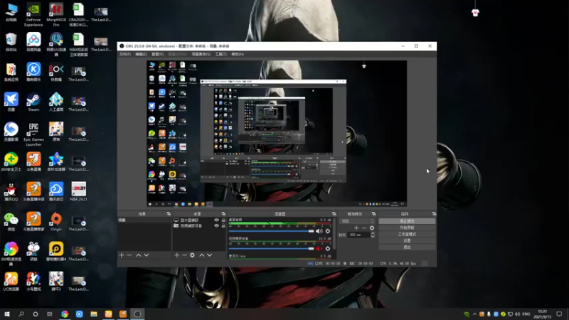569x320 pixels.
Task: Open the File menu in OBS
Action: click(125, 54)
